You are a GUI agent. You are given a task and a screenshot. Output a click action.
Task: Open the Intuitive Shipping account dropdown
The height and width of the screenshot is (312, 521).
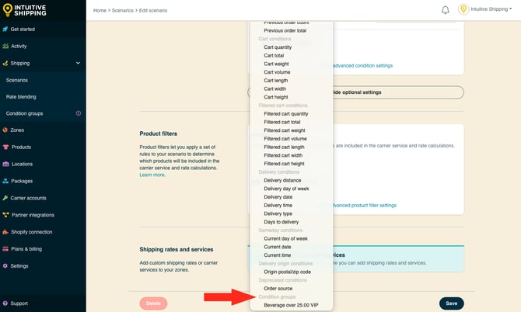[x=489, y=10]
